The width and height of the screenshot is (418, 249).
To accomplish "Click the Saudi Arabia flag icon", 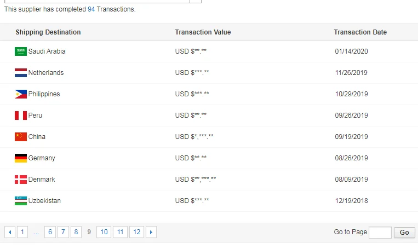I will coord(21,51).
